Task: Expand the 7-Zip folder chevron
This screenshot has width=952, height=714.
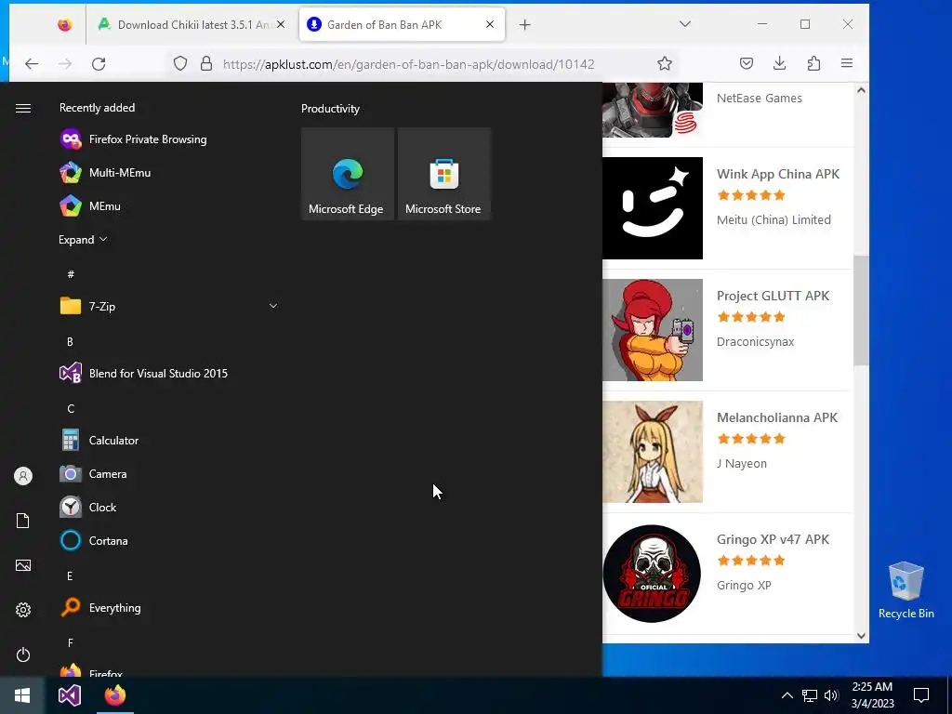Action: click(273, 306)
